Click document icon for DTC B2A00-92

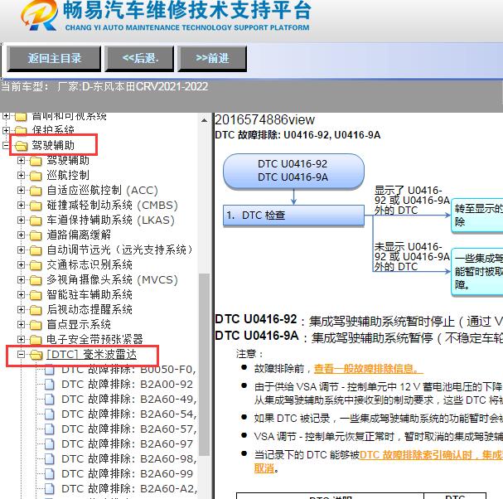(x=50, y=385)
